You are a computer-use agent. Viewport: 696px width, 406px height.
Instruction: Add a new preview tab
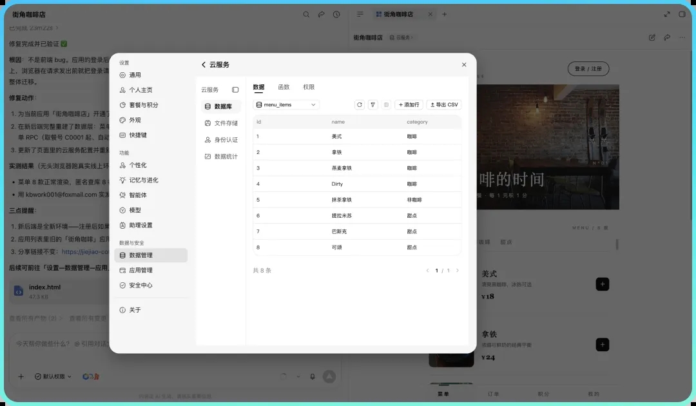pyautogui.click(x=444, y=15)
